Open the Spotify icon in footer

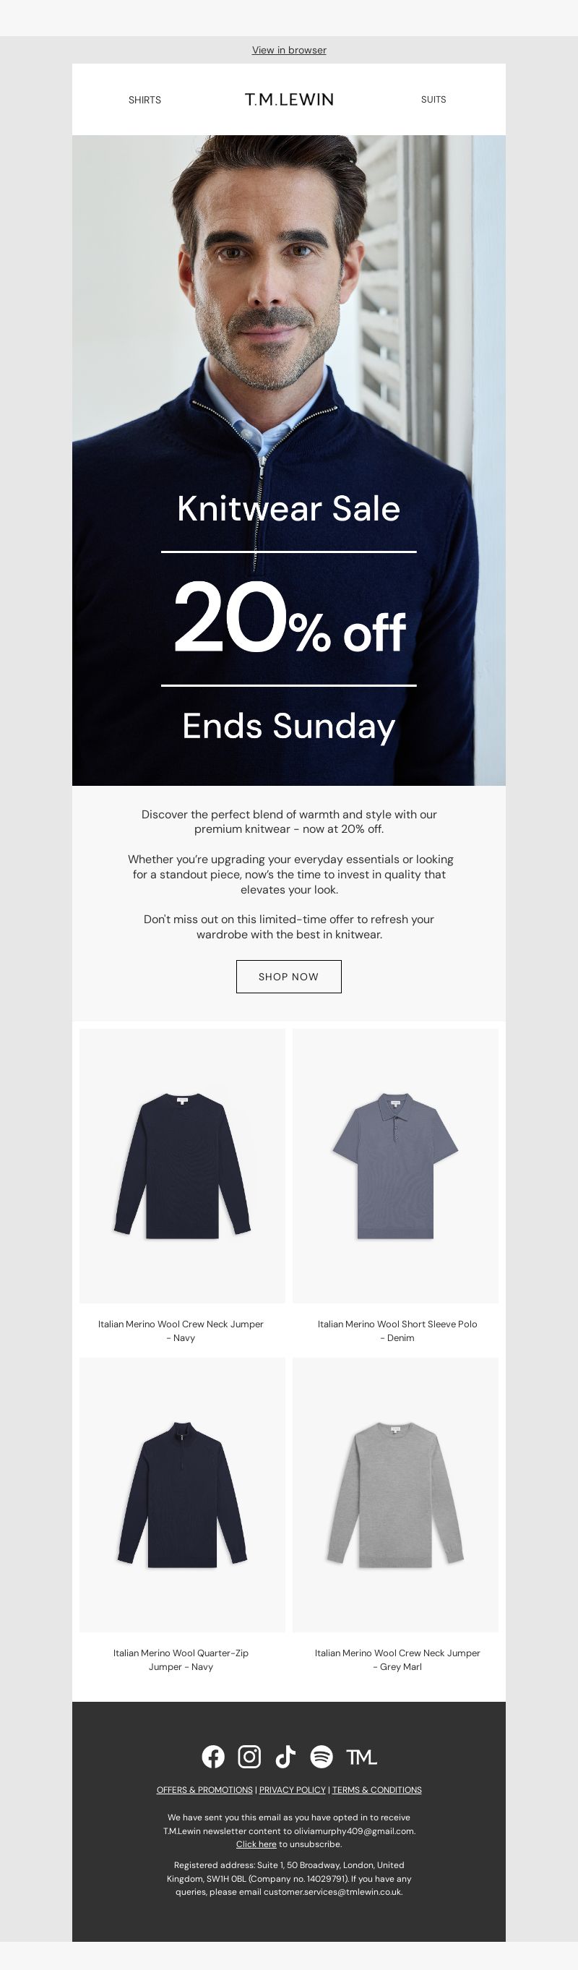click(321, 1757)
